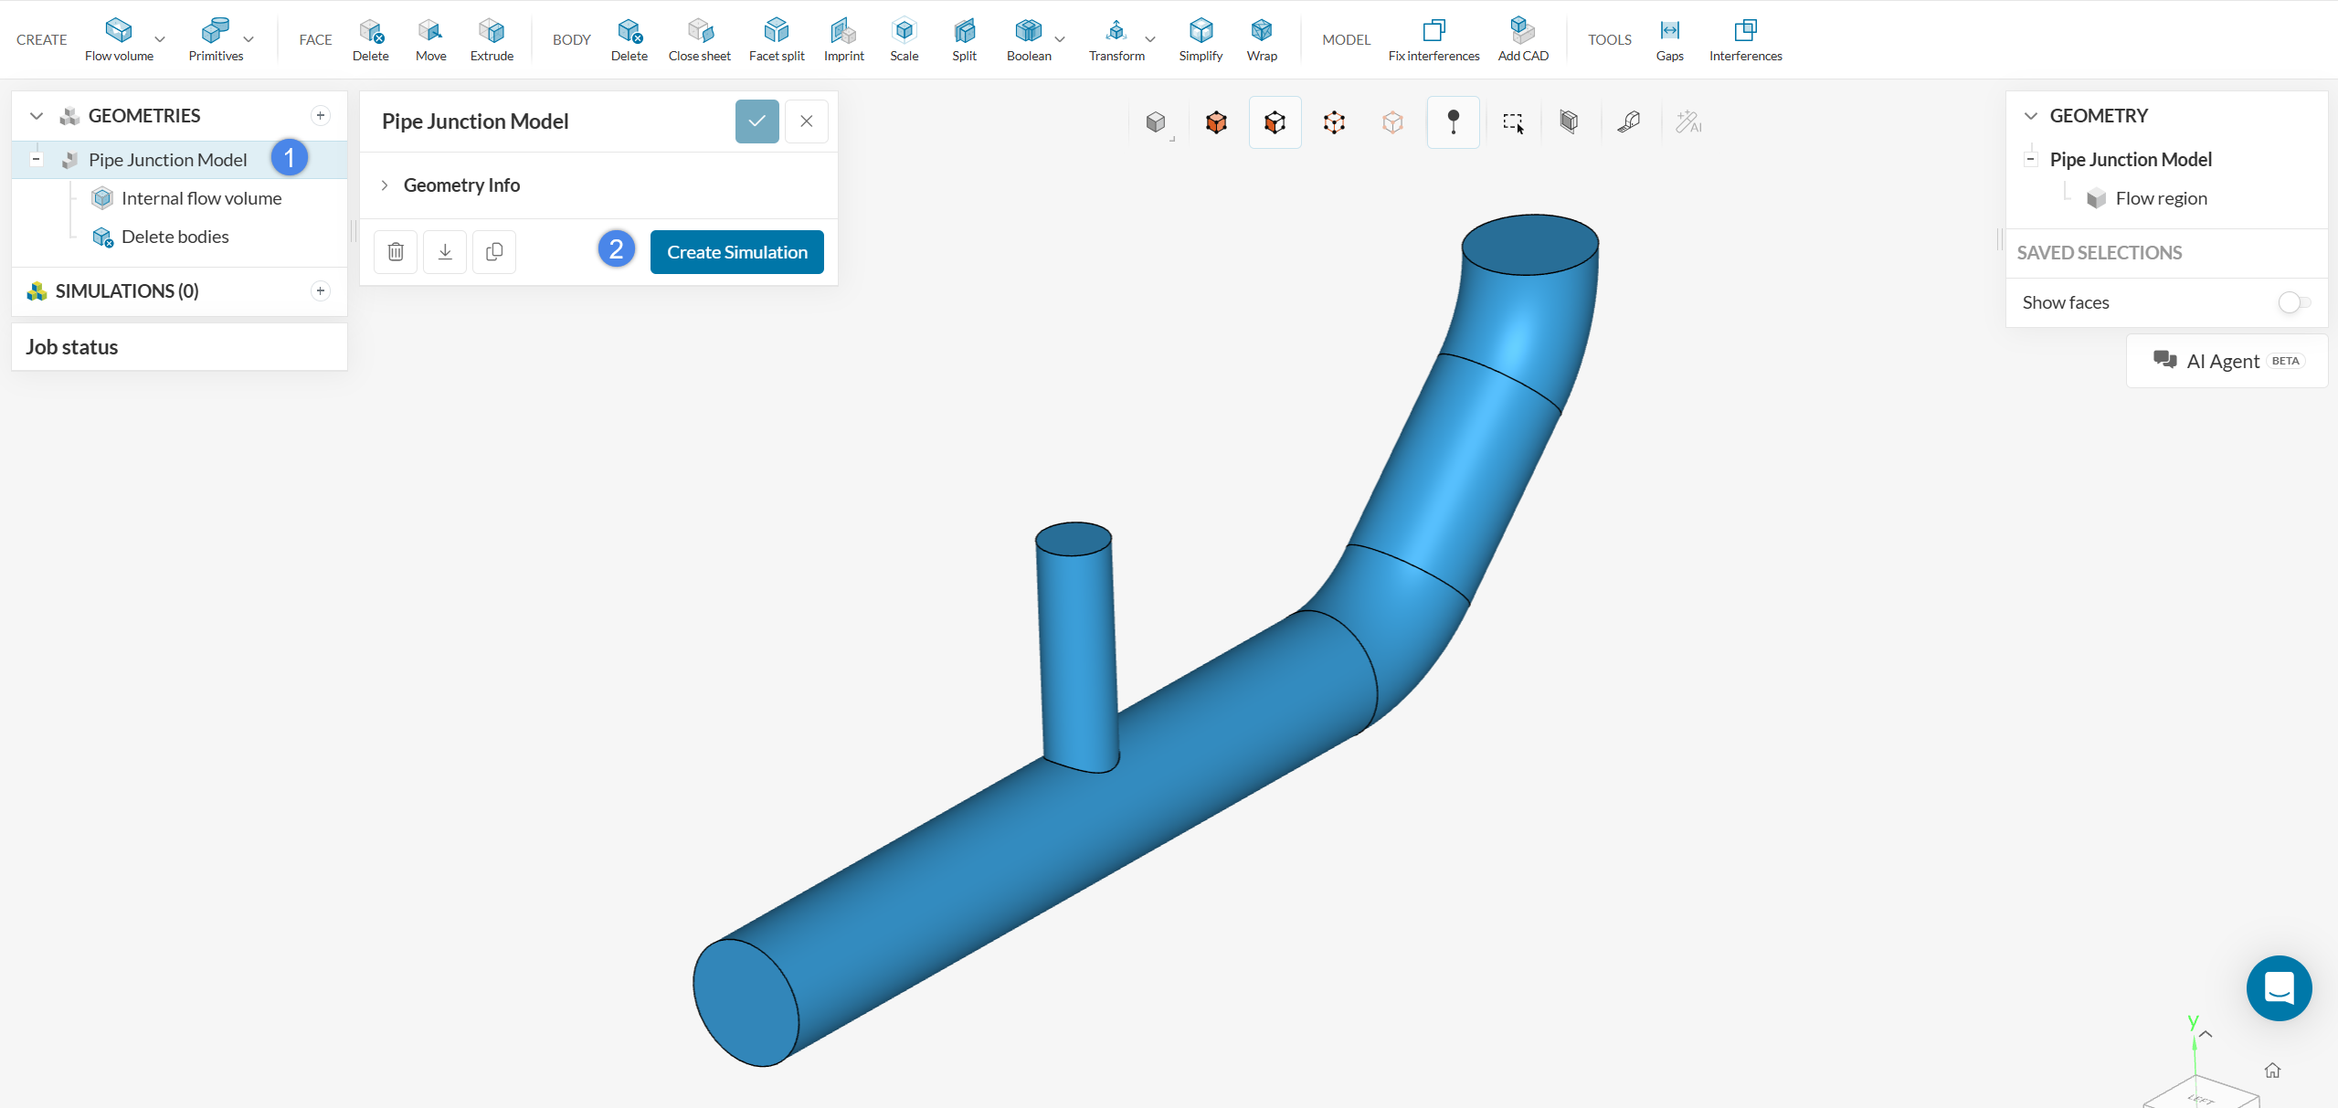Click the home view icon near axes
The image size is (2338, 1108).
pyautogui.click(x=2272, y=1071)
